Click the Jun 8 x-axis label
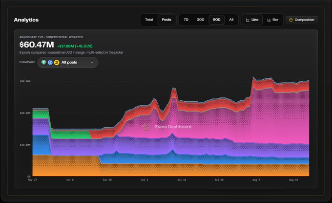The image size is (332, 203). click(x=70, y=180)
